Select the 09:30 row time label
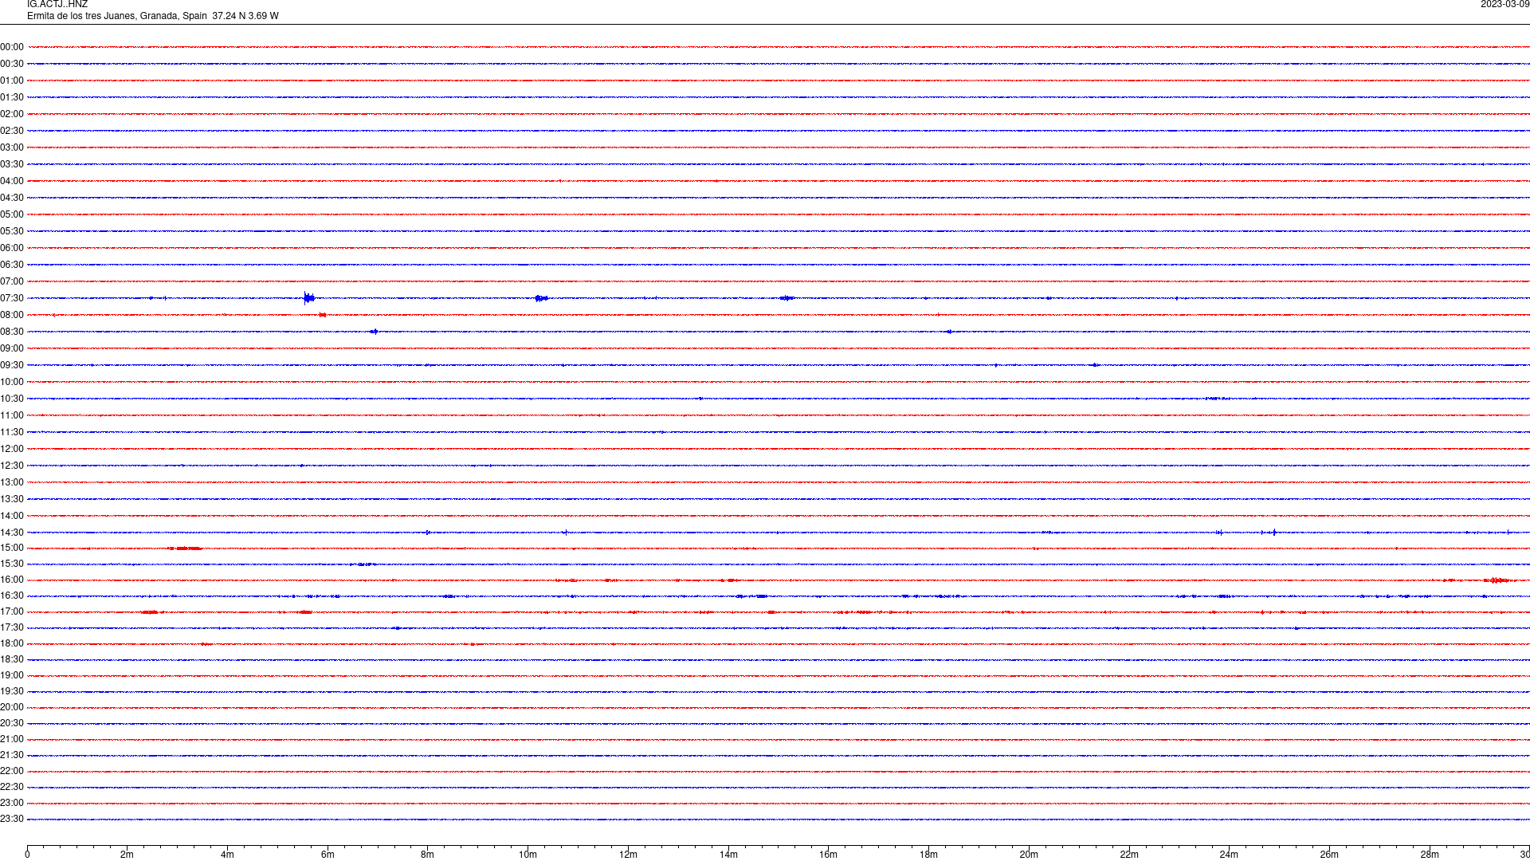Viewport: 1530px width, 861px height. [x=12, y=365]
